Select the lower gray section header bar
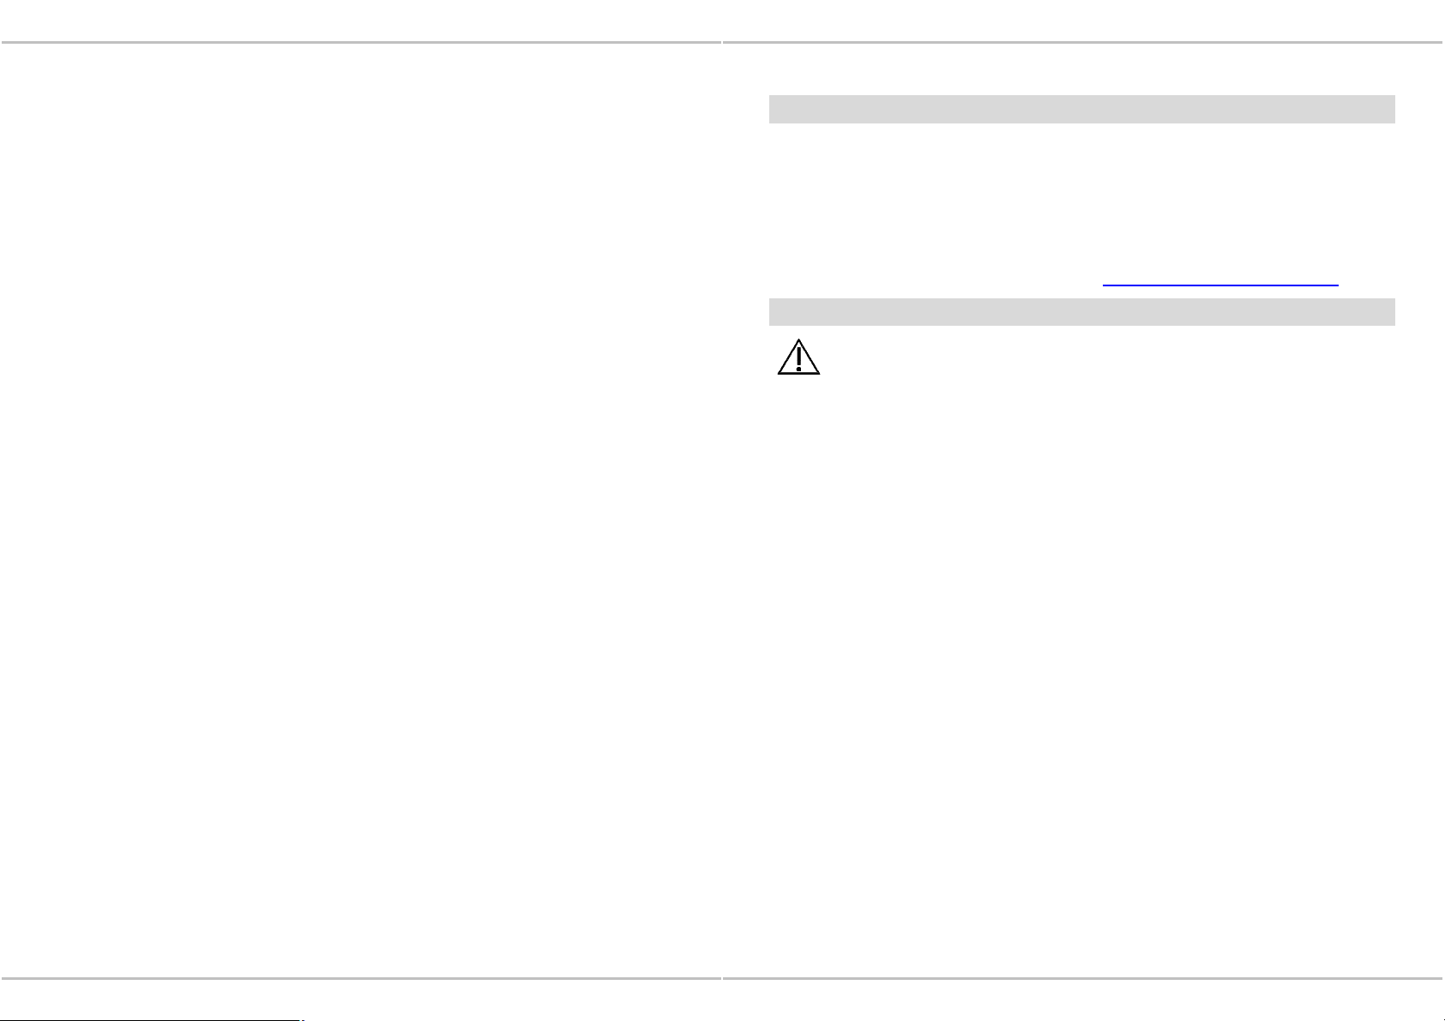This screenshot has height=1021, width=1445. click(x=1081, y=312)
